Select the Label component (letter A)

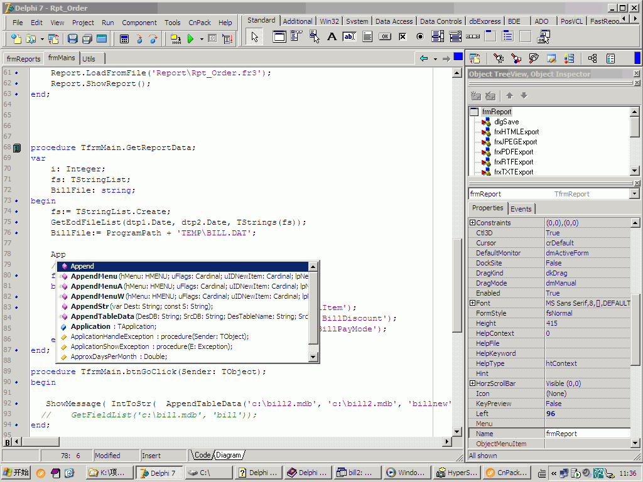click(332, 36)
